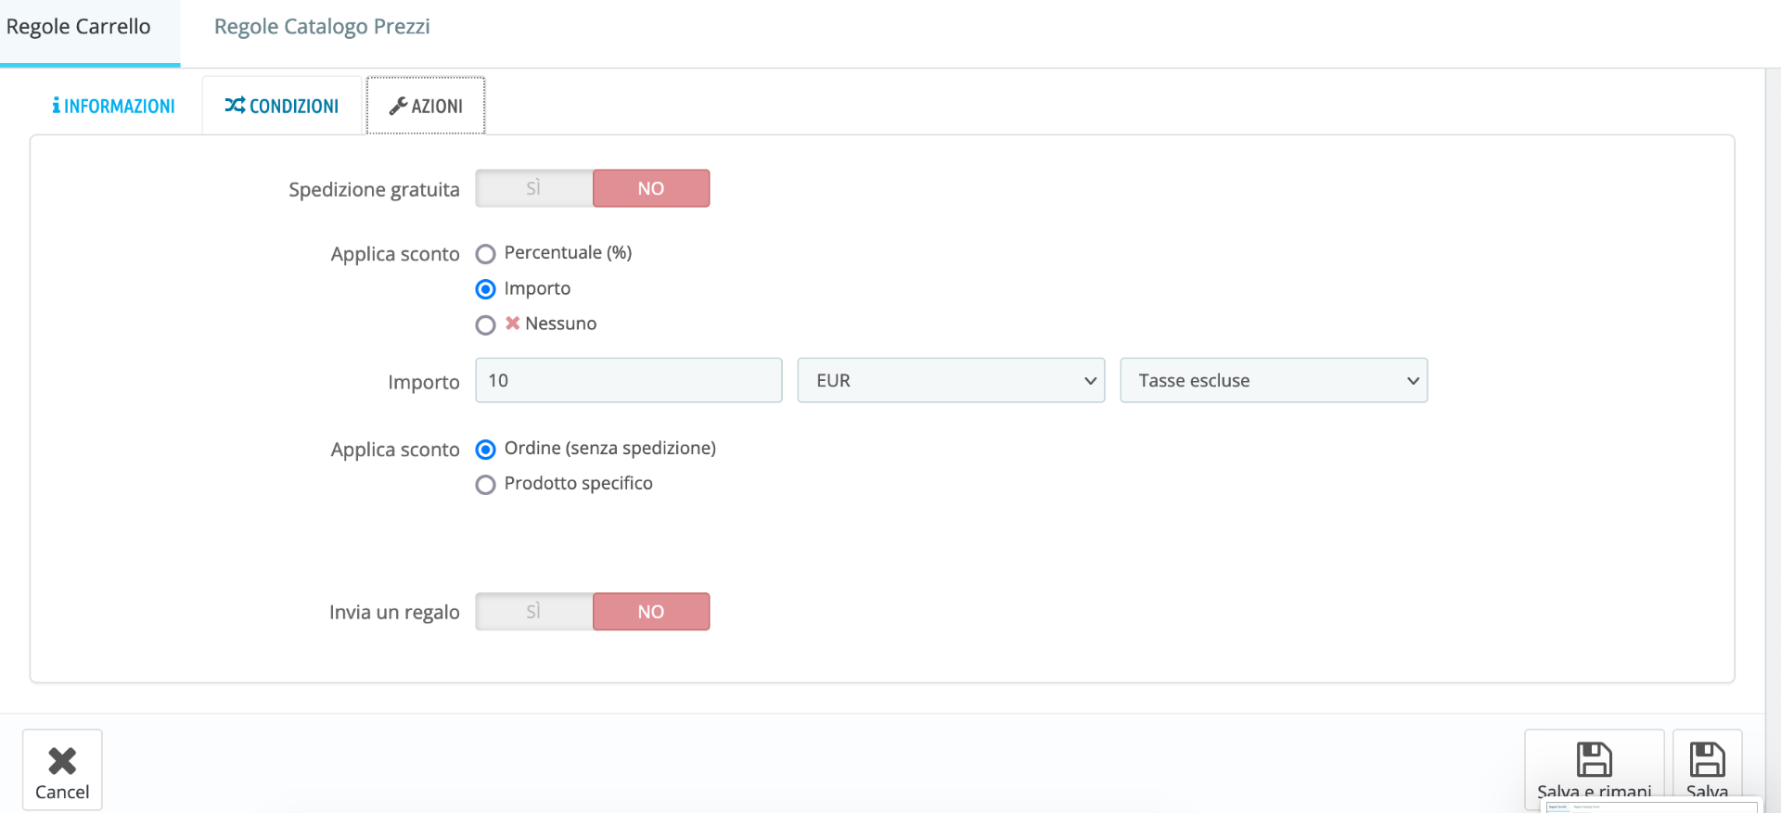Enable free shipping with Sì
This screenshot has height=813, width=1781.
(534, 188)
